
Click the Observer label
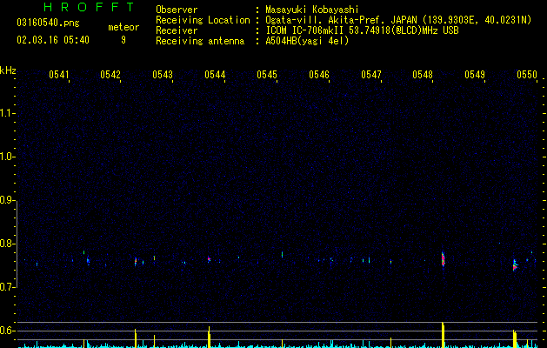[177, 10]
